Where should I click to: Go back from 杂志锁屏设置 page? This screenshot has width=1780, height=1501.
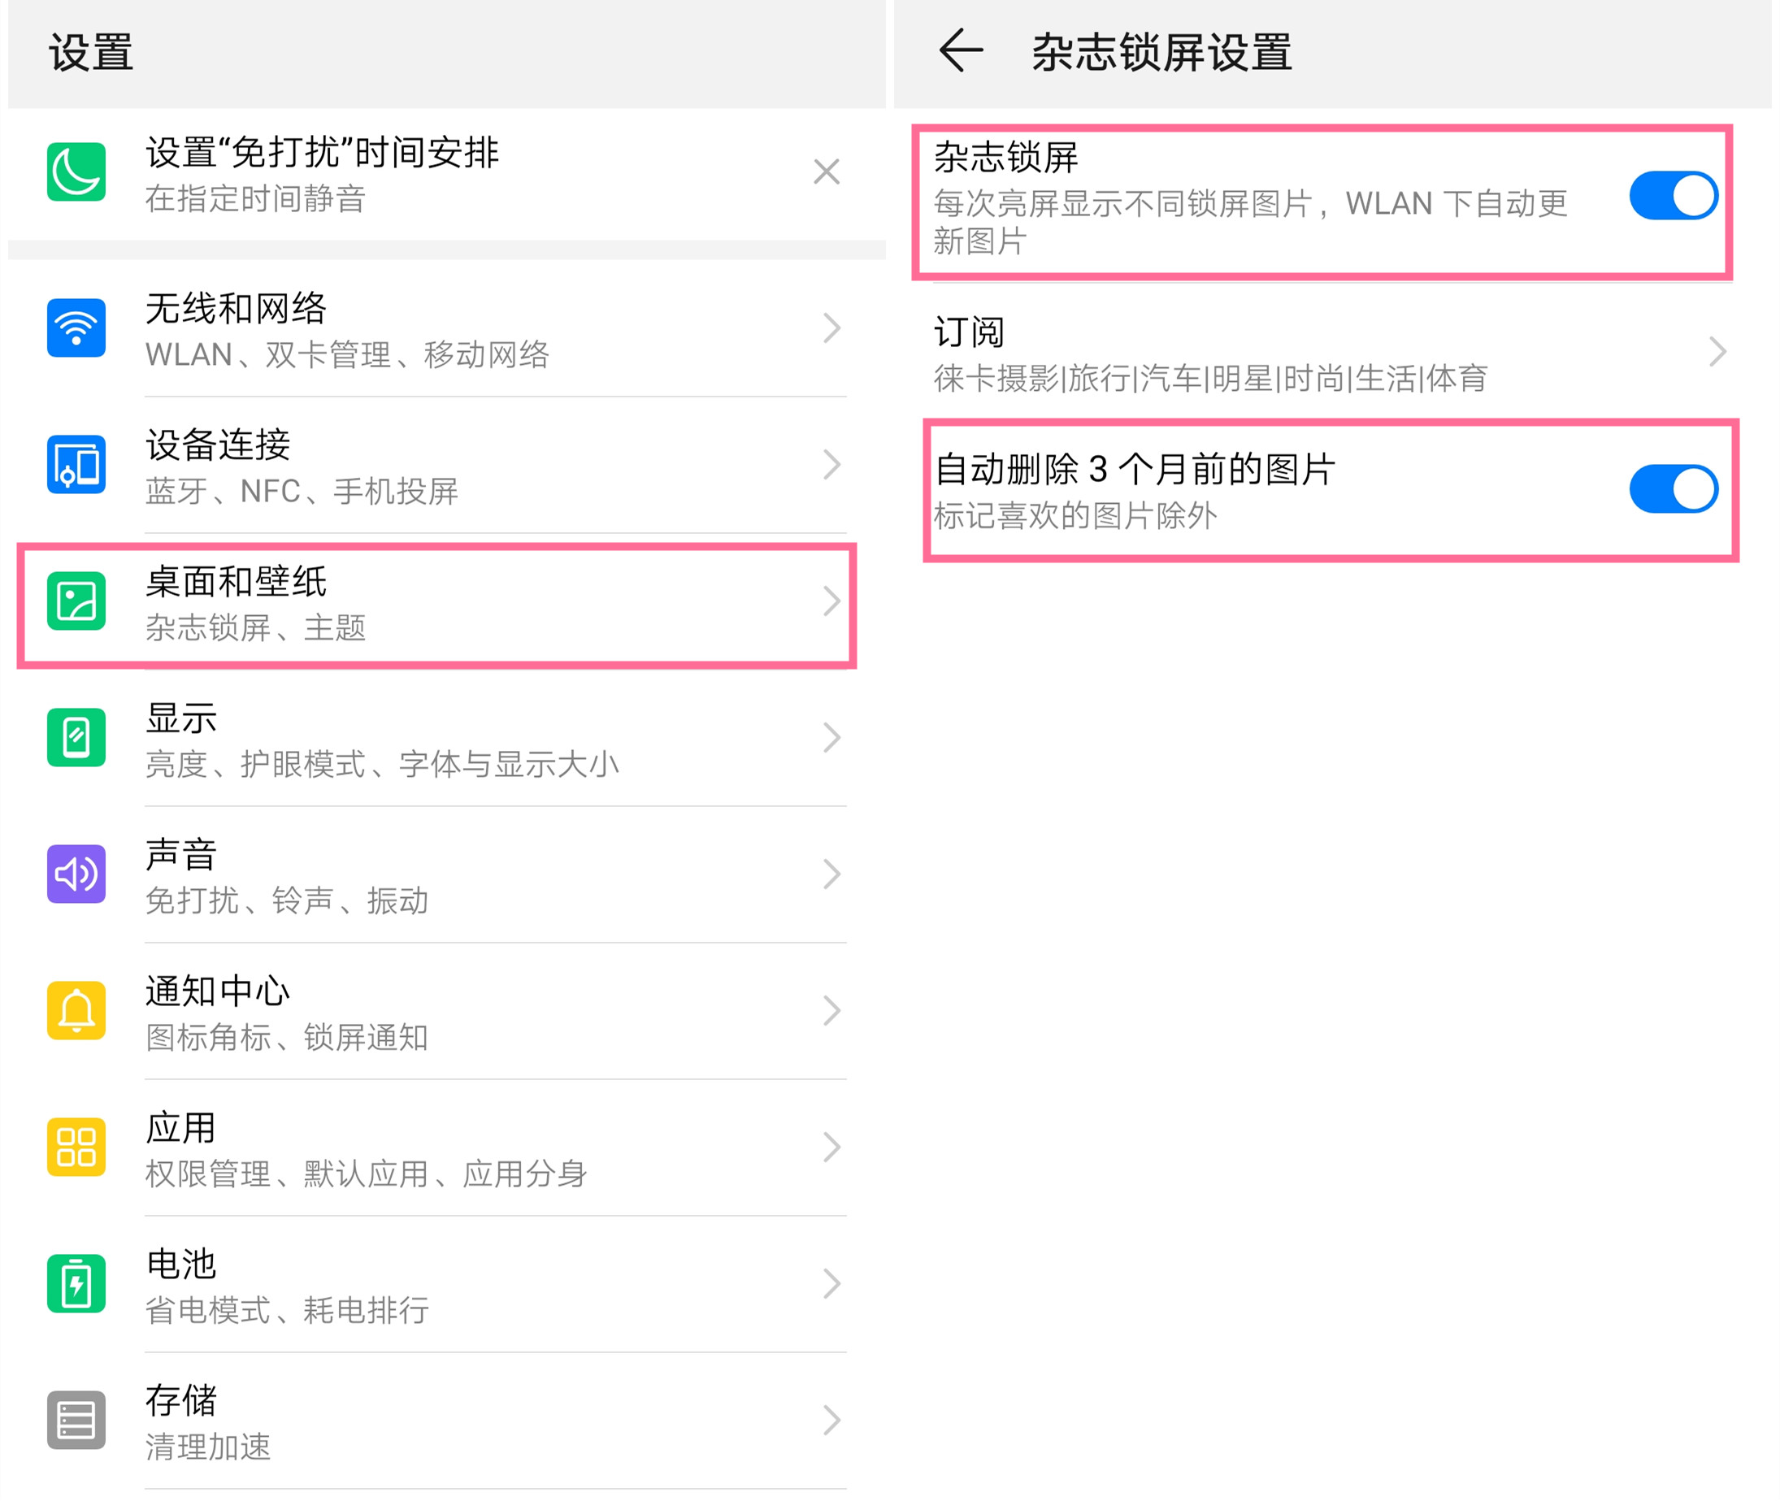click(x=962, y=51)
